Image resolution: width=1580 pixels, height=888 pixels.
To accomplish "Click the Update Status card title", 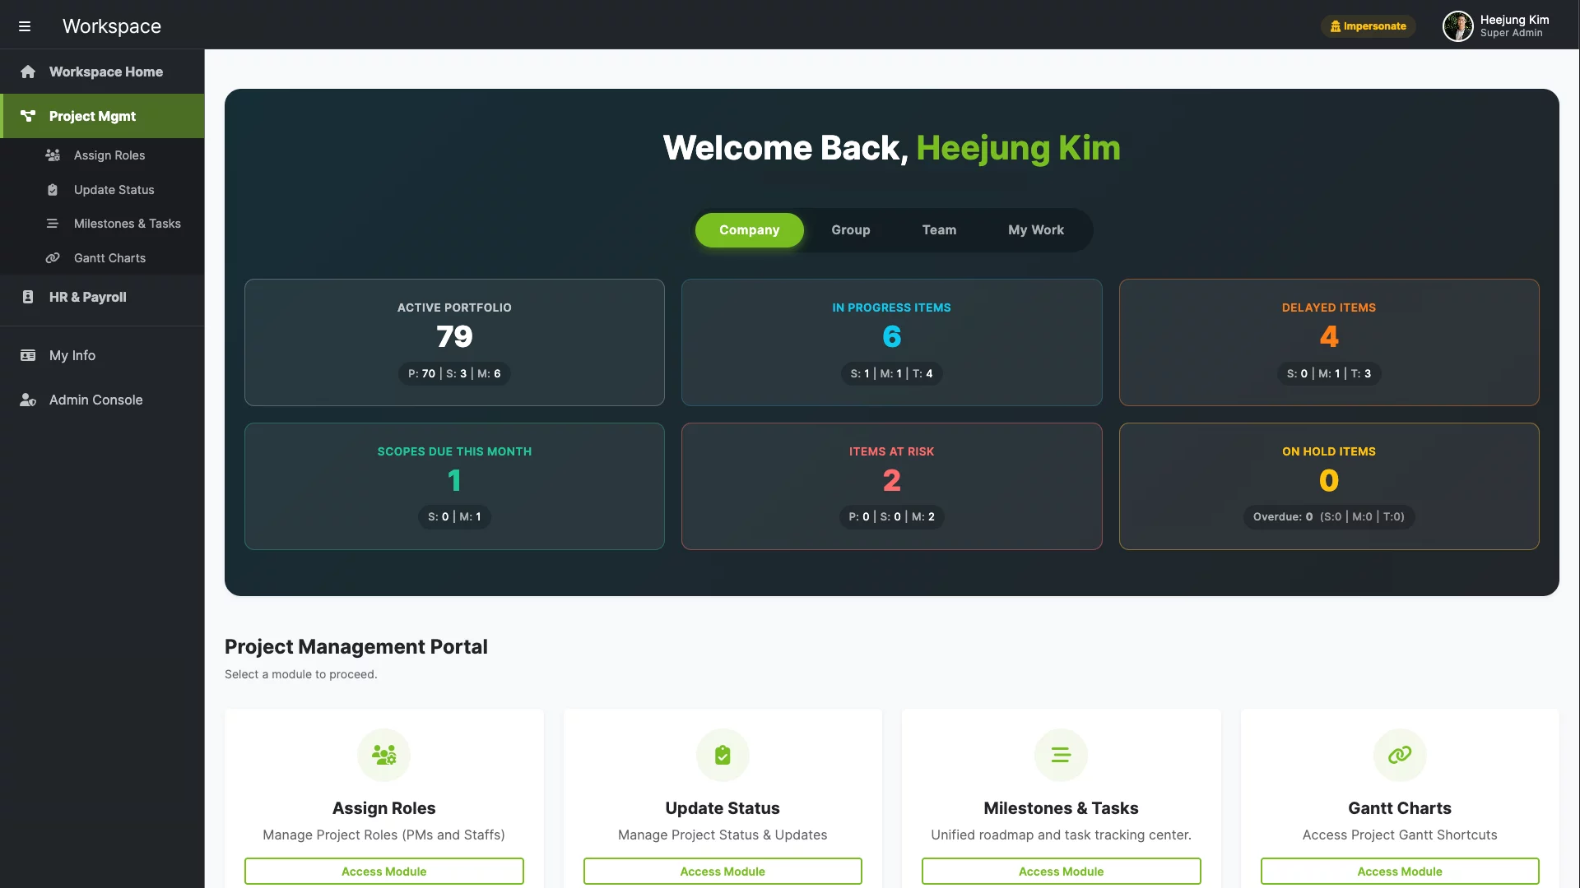I will pyautogui.click(x=723, y=808).
